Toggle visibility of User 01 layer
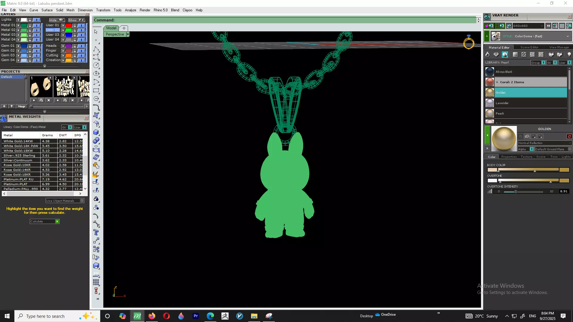Image resolution: width=573 pixels, height=322 pixels. (x=81, y=25)
